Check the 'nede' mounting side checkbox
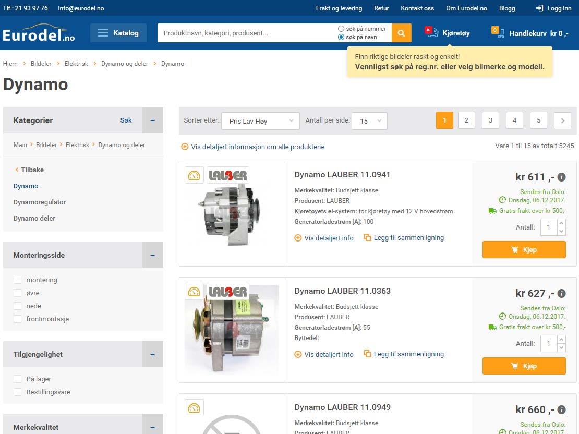The image size is (579, 434). coord(17,306)
